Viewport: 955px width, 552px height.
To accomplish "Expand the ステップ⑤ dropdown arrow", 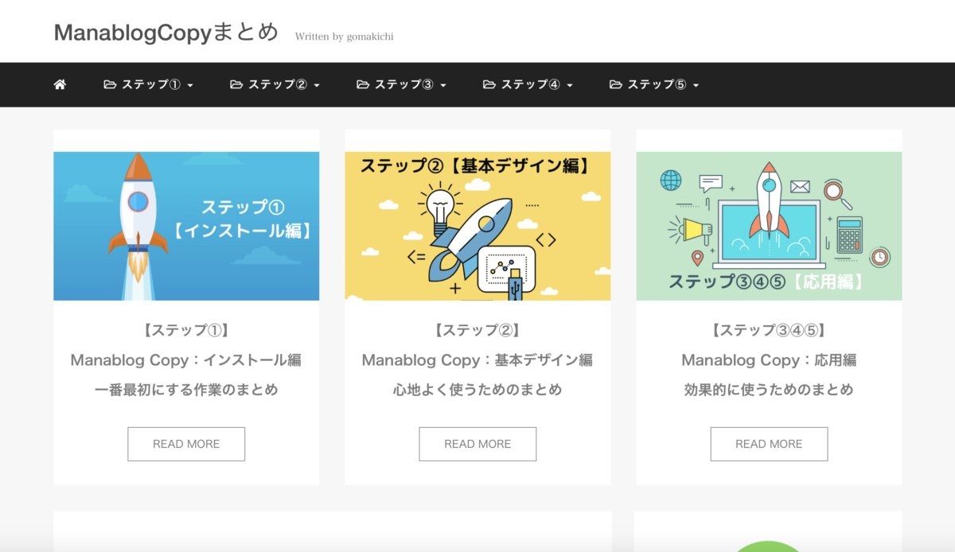I will (x=696, y=85).
